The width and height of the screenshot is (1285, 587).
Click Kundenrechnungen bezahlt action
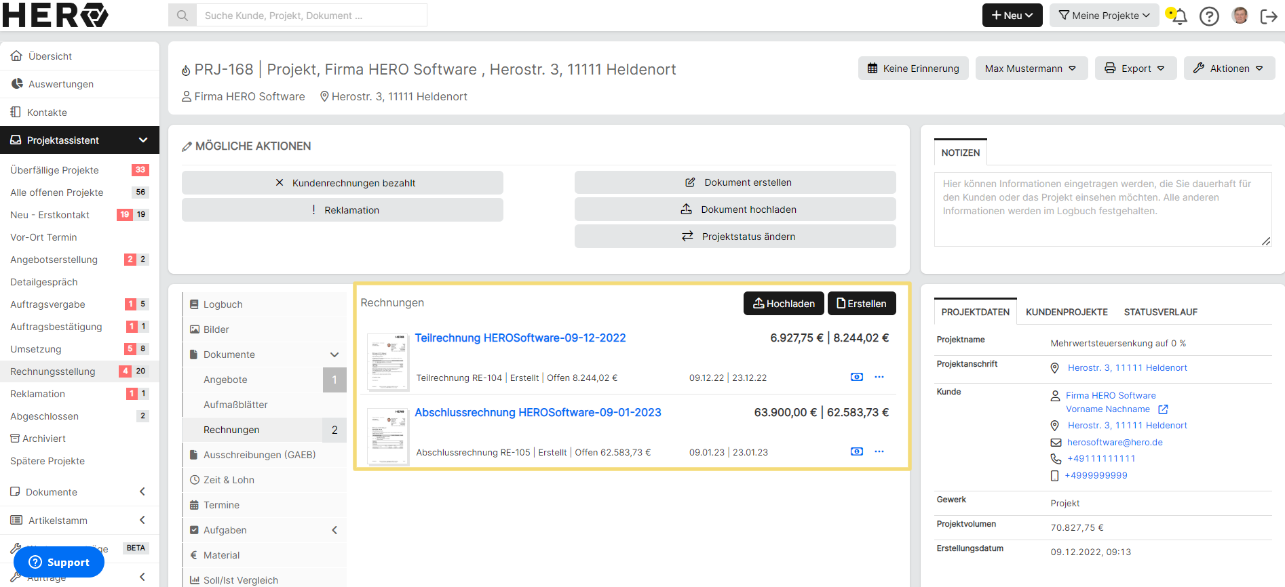tap(343, 183)
